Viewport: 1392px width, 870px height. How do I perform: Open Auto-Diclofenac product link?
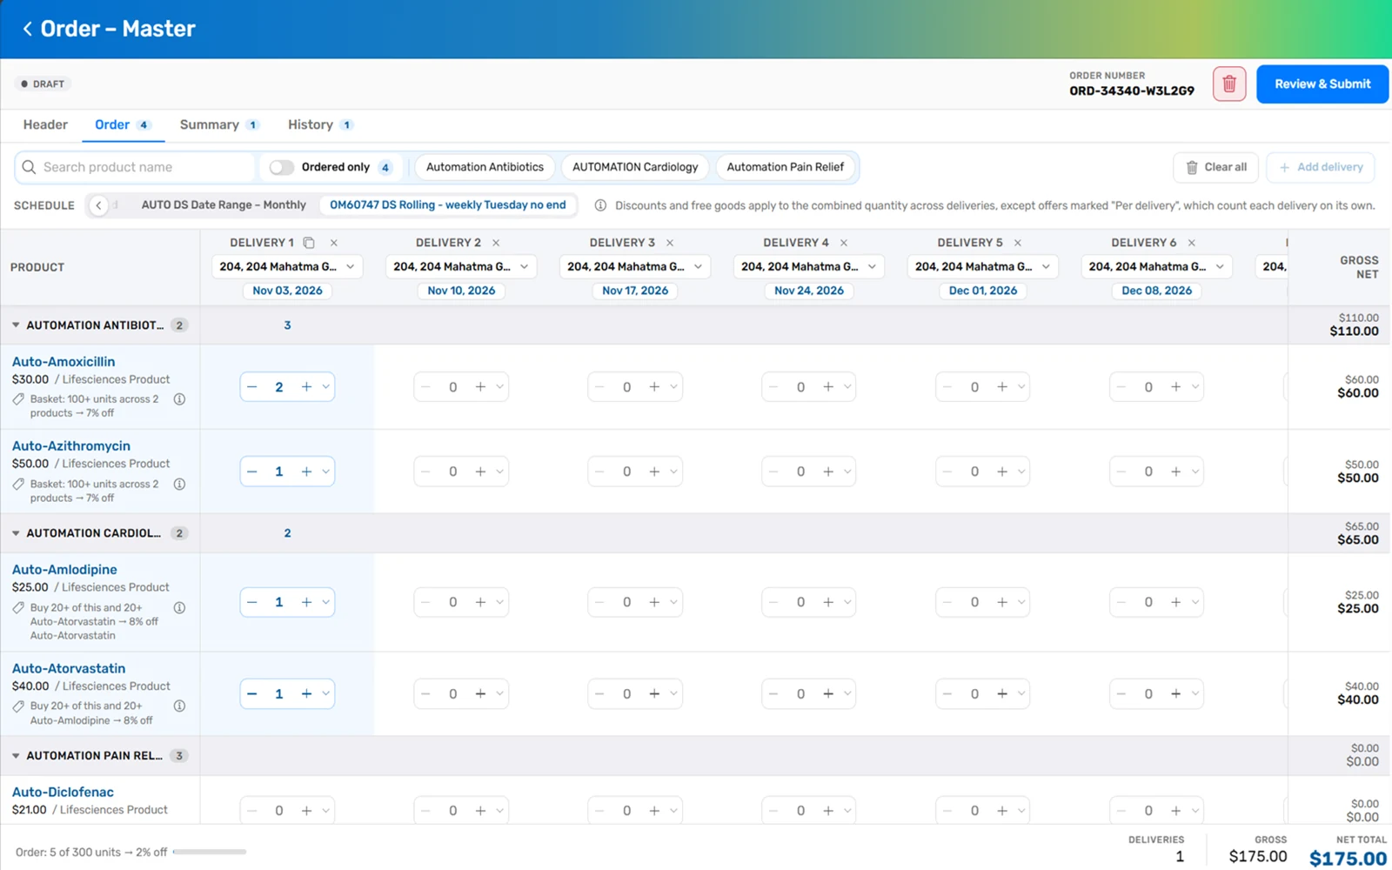[x=63, y=793]
